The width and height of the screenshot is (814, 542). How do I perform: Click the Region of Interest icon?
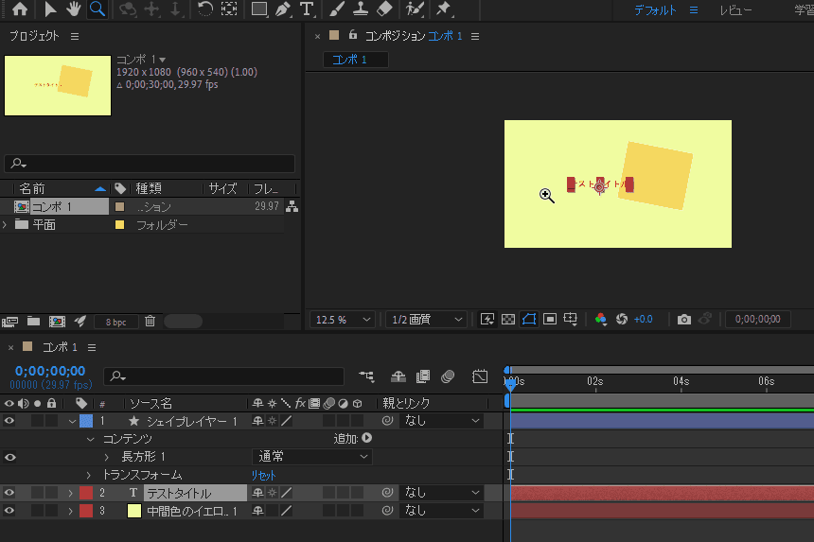point(550,319)
